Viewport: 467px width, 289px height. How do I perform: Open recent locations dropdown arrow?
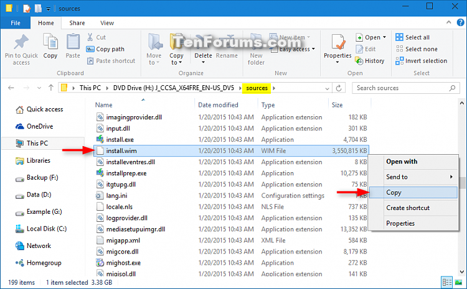(39, 88)
